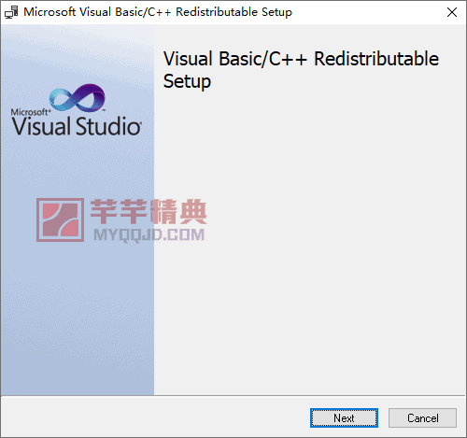Click the "Visual Basic/C++ Redistributable" heading

(x=301, y=59)
